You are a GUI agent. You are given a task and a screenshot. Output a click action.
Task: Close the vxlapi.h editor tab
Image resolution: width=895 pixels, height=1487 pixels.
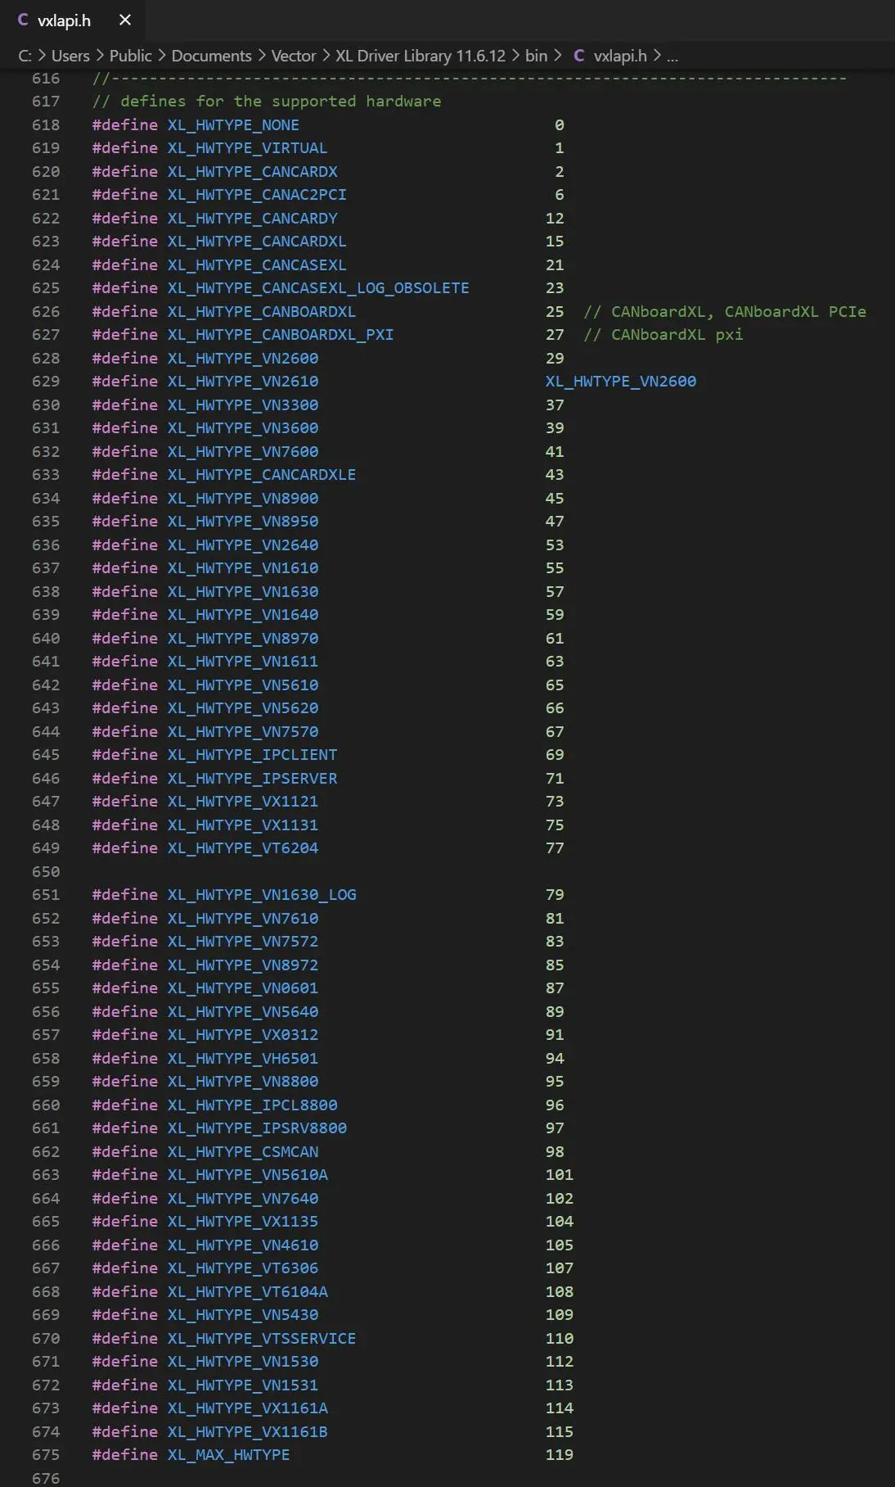125,20
